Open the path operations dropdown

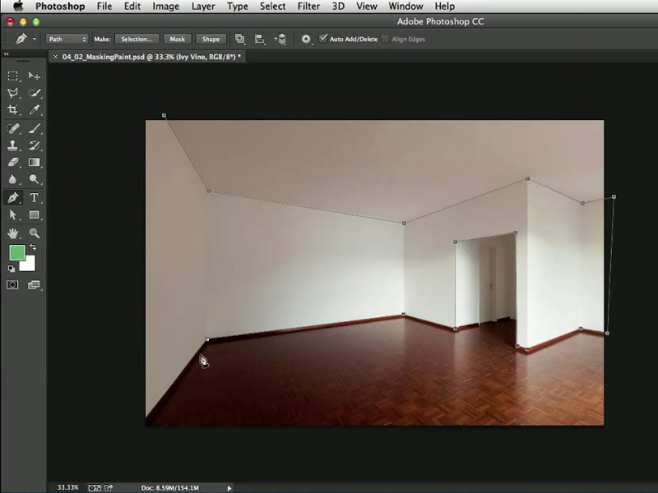pos(240,39)
